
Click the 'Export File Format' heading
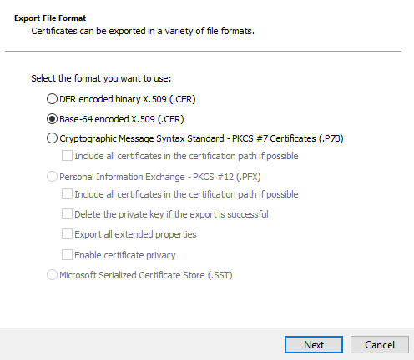(50, 18)
